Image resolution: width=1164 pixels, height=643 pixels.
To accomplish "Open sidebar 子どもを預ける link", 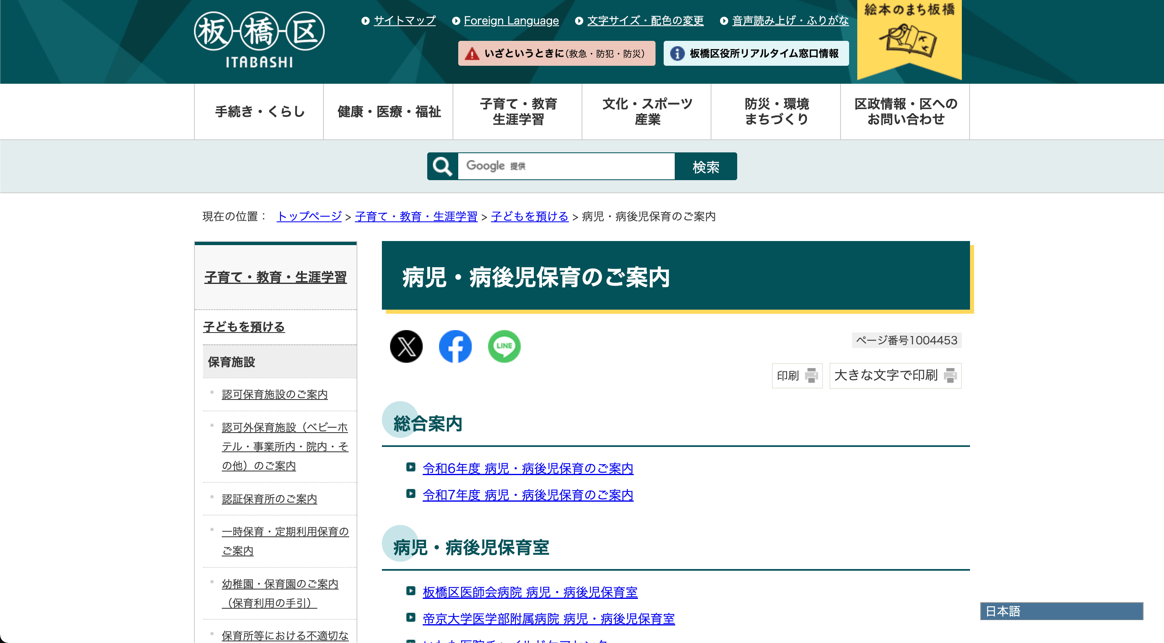I will (x=244, y=327).
